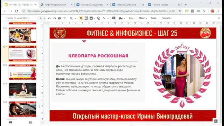
Task: Click the paragraph starting with После:
Action: pyautogui.click(x=98, y=86)
